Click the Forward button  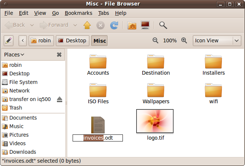point(54,25)
